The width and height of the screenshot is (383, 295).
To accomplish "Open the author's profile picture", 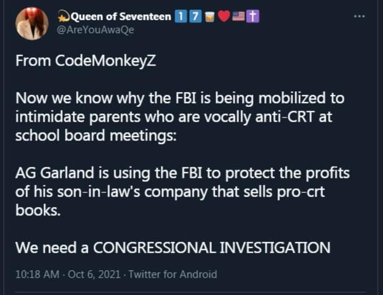I will pyautogui.click(x=32, y=23).
